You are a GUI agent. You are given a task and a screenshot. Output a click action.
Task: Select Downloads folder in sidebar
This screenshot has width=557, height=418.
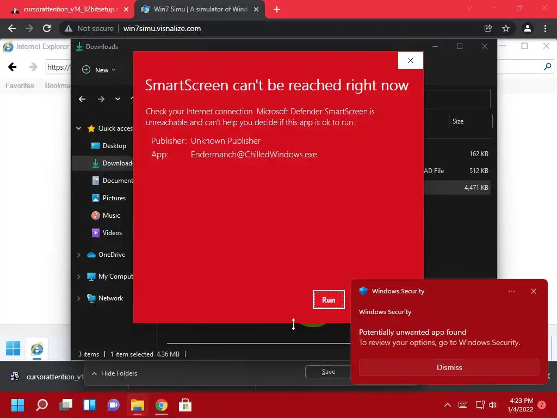pos(113,163)
